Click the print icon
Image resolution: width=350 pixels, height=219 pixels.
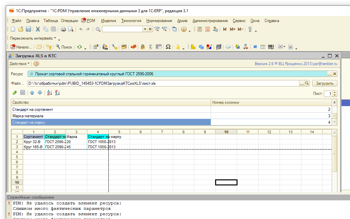[63, 29]
